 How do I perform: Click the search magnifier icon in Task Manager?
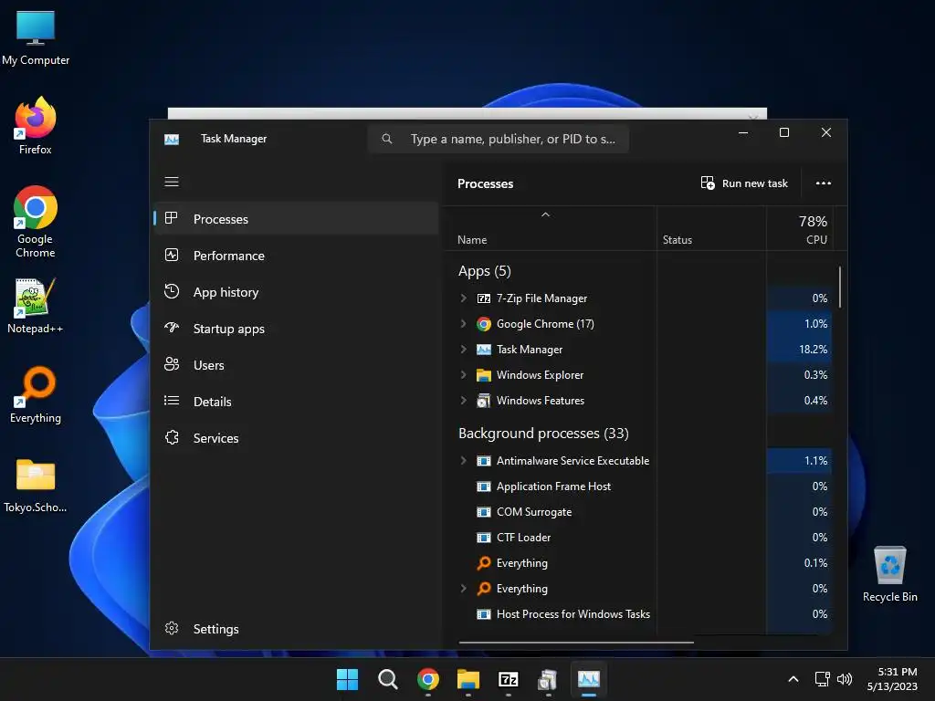point(387,139)
